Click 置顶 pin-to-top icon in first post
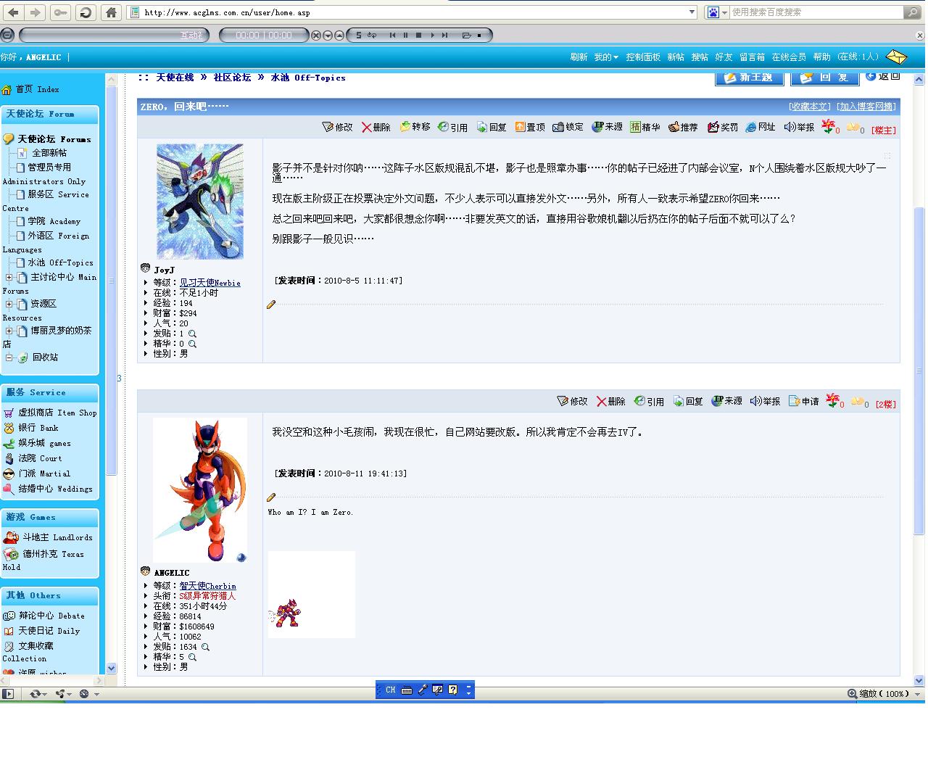Screen dimensions: 928x765 (x=520, y=127)
